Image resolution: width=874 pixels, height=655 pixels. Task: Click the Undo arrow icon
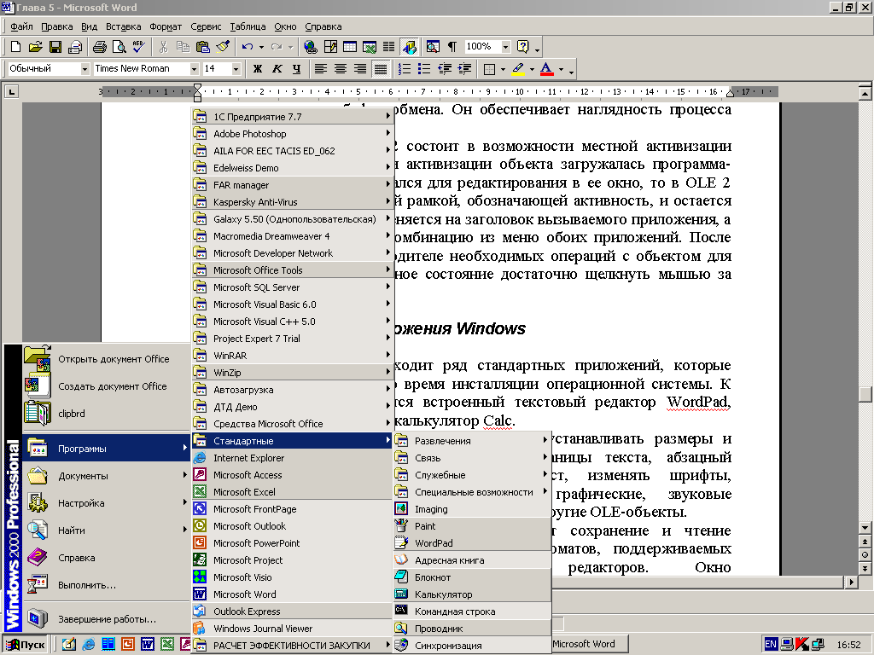(248, 47)
